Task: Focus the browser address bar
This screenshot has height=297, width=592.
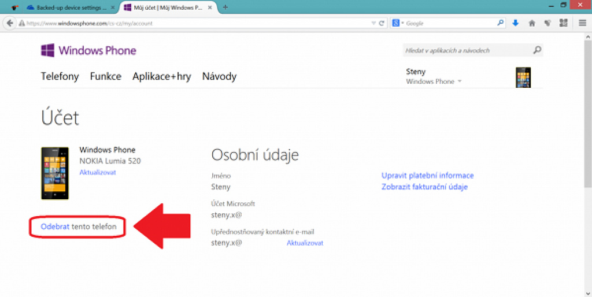Action: pyautogui.click(x=197, y=23)
